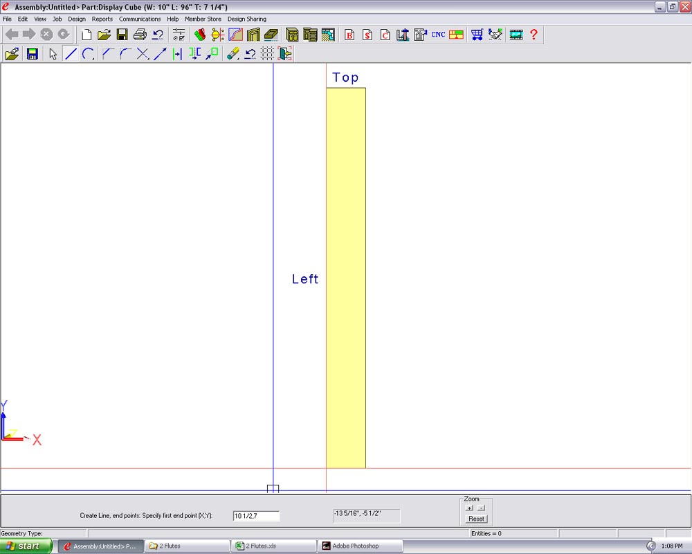Click the CNC button

click(438, 35)
